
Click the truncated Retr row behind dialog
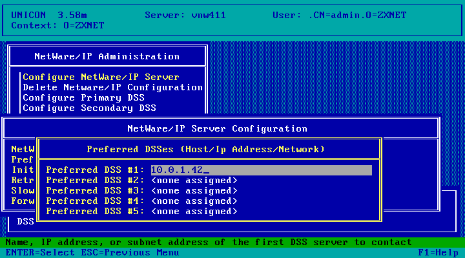(23, 181)
